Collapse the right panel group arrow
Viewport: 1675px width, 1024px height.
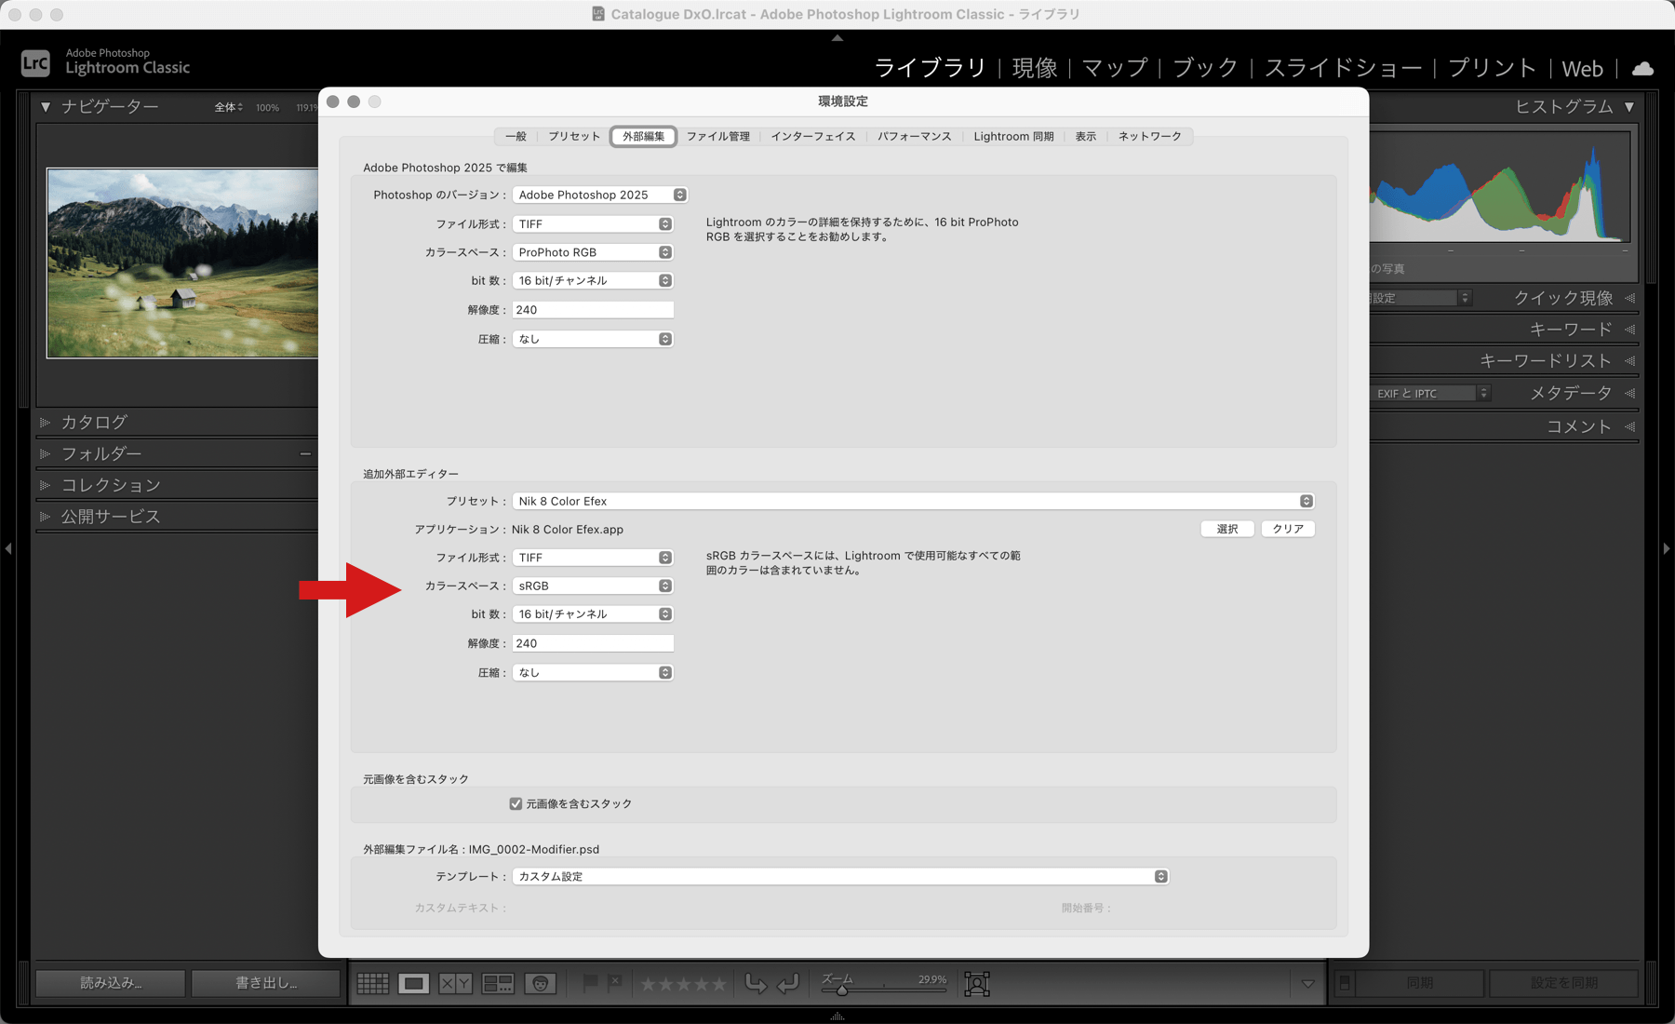click(1667, 549)
